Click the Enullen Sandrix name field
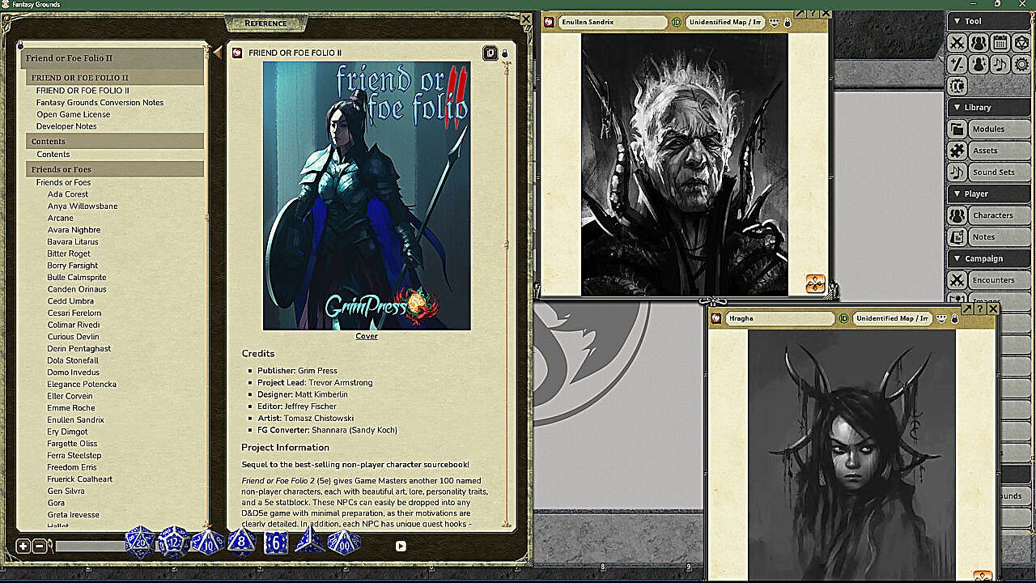This screenshot has width=1036, height=583. [x=612, y=23]
